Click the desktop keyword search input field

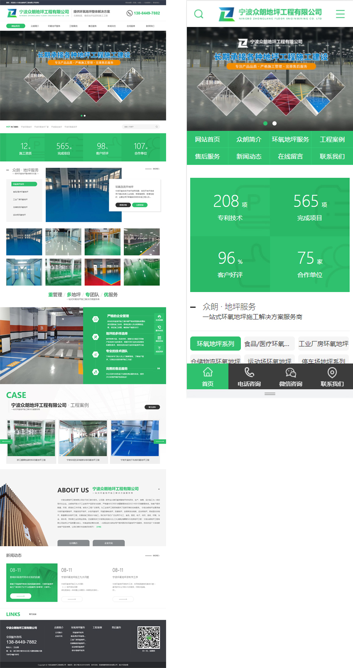(x=138, y=127)
